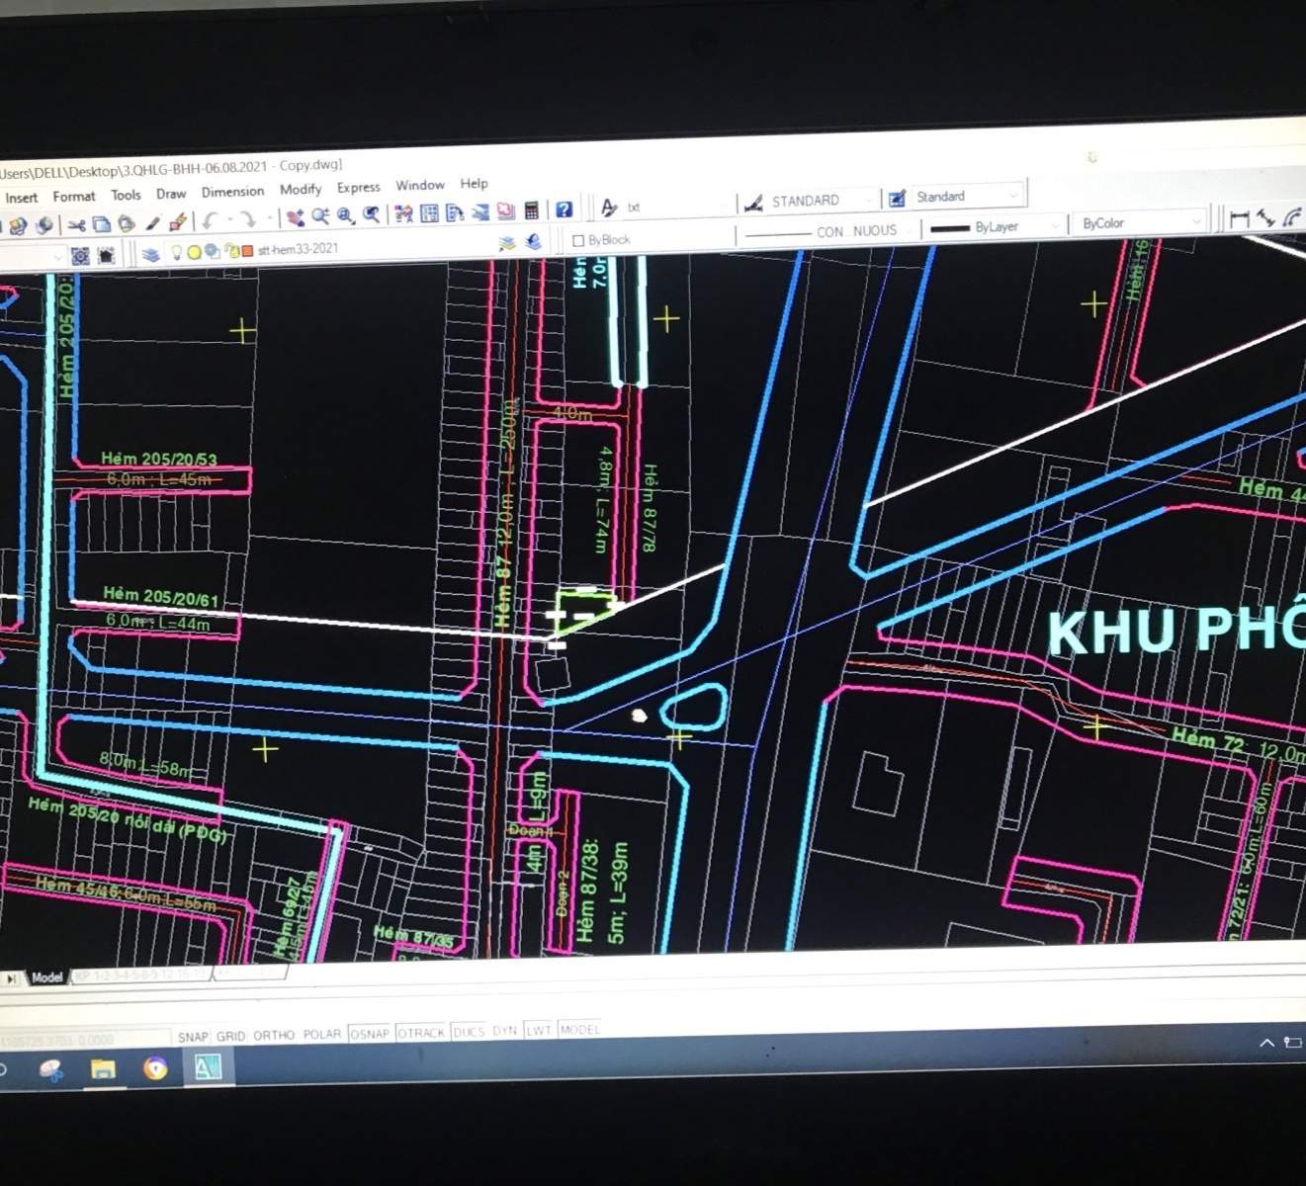The height and width of the screenshot is (1186, 1306).
Task: Toggle OSNAP in the status bar
Action: tap(369, 1033)
